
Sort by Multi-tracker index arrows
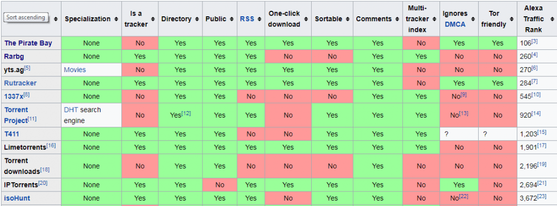[435, 19]
